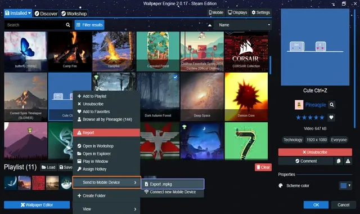
Task: Report with the warning triangle icon
Action: (348, 161)
